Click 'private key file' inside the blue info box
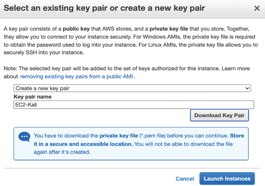265x186 pixels. pyautogui.click(x=119, y=136)
